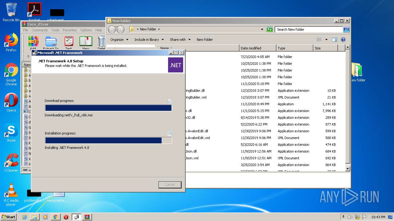
Task: Click WinRAR View toolbar icon
Action: click(86, 43)
